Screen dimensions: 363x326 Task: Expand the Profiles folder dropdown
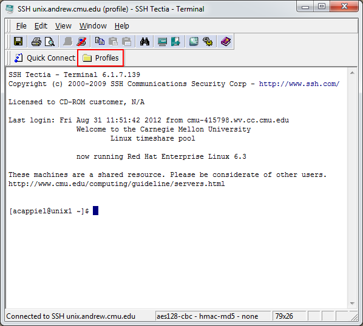pyautogui.click(x=101, y=58)
